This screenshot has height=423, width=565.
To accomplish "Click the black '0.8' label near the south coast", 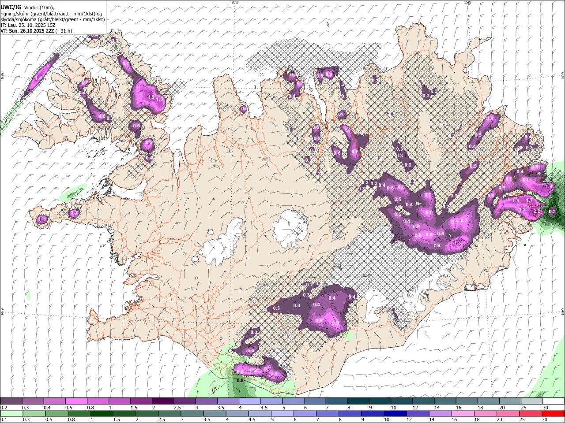I will [240, 380].
